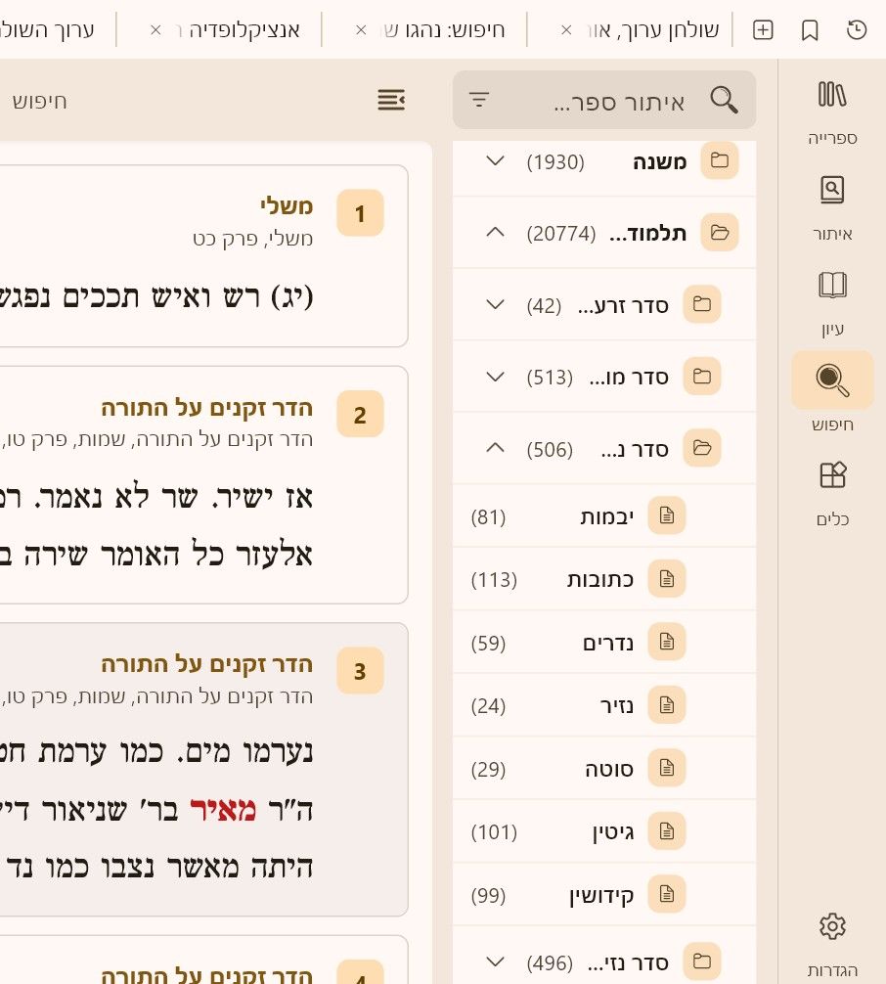Expand the סדר זרע (42) chevron
The image size is (886, 984).
tap(495, 305)
